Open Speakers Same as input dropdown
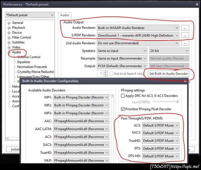 pyautogui.click(x=122, y=51)
